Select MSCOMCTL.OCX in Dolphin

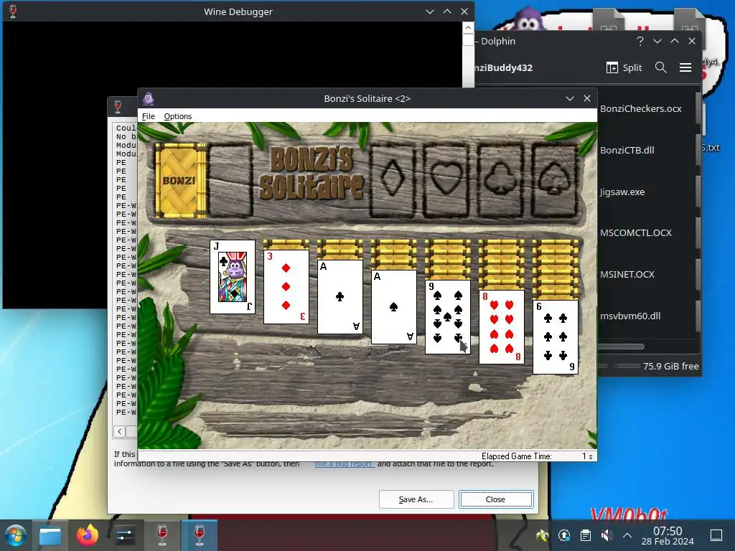pos(636,233)
